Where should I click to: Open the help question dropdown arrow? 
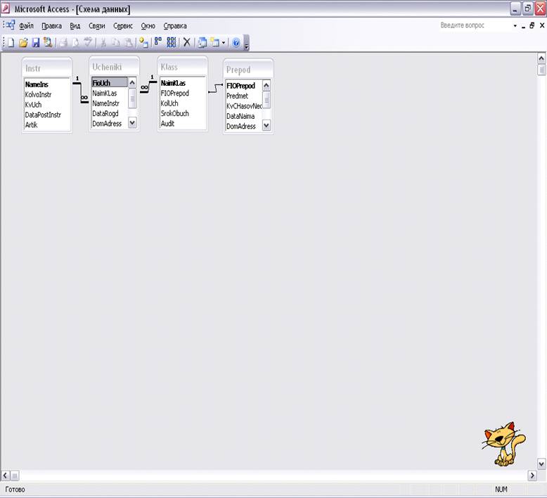(x=515, y=26)
